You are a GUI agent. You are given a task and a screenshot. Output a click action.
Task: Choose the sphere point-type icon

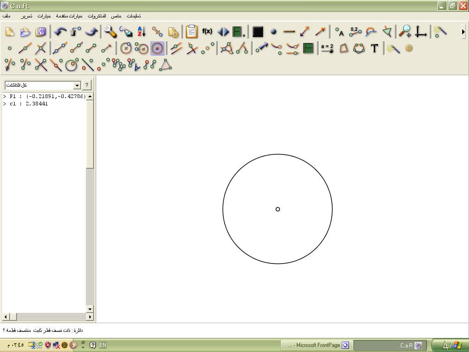point(273,32)
